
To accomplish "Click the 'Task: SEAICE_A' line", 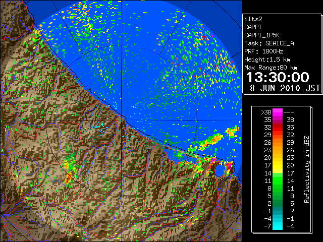I will pos(269,43).
